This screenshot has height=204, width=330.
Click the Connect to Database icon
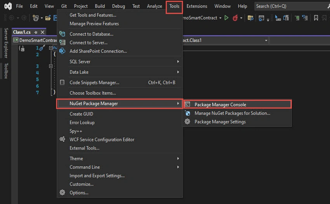pos(62,34)
